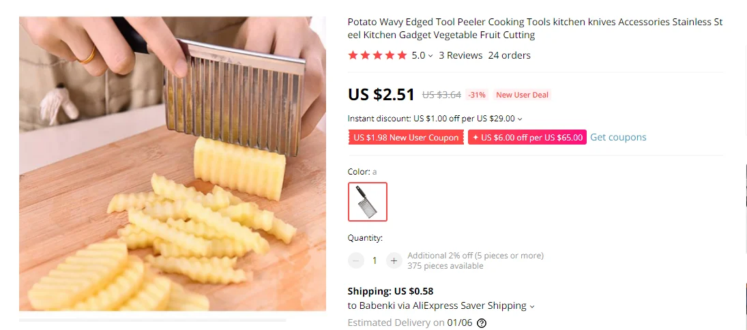Open the main potato cutter product image
747x330 pixels.
pyautogui.click(x=173, y=164)
